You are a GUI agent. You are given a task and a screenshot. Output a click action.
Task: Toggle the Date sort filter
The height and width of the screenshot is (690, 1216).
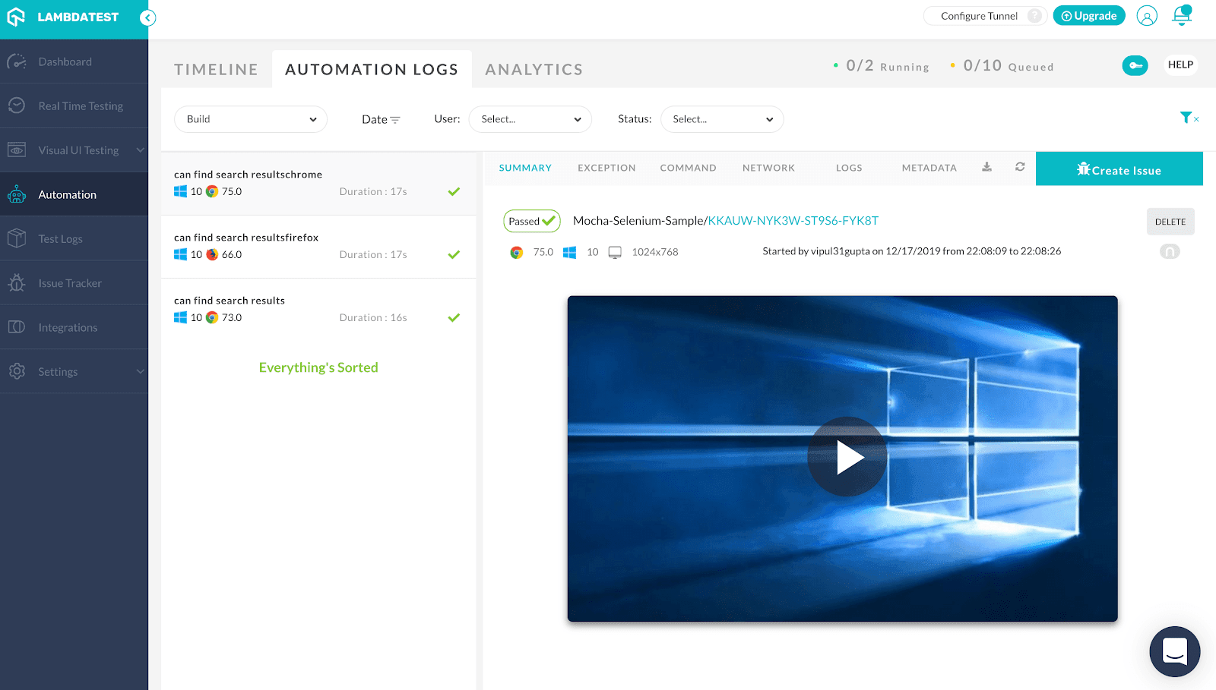(382, 119)
